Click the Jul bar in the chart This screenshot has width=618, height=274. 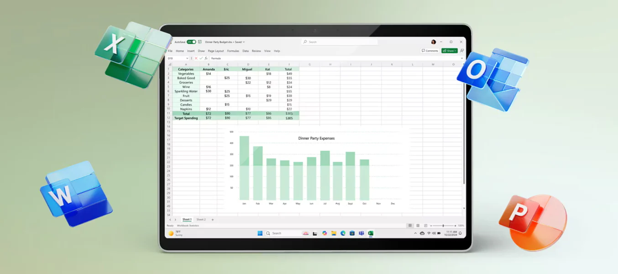(x=325, y=175)
